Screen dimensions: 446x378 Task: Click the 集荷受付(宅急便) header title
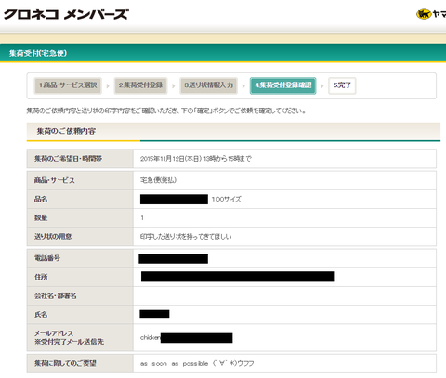click(x=38, y=53)
